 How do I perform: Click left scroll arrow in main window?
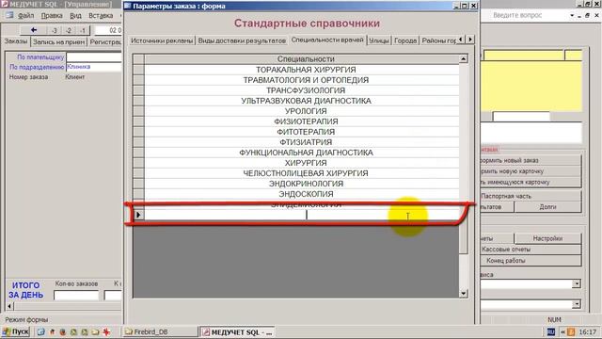(10, 306)
